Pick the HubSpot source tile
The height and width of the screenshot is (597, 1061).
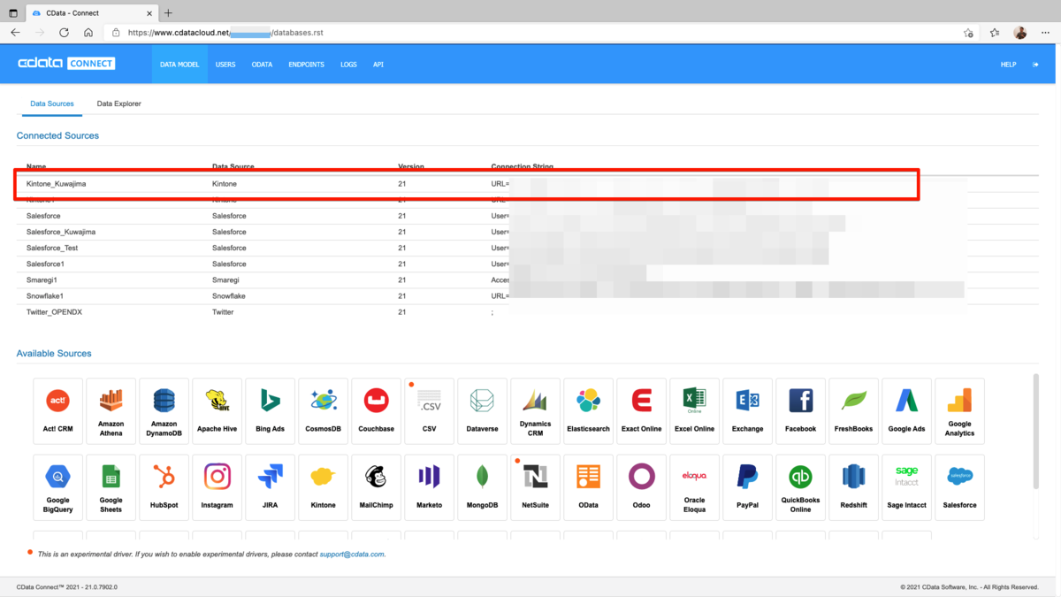pos(164,487)
